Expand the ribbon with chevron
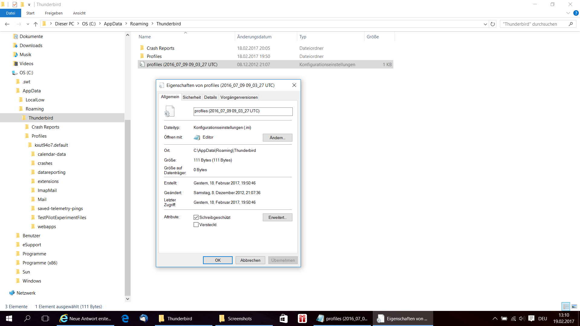The width and height of the screenshot is (580, 326). pyautogui.click(x=568, y=13)
